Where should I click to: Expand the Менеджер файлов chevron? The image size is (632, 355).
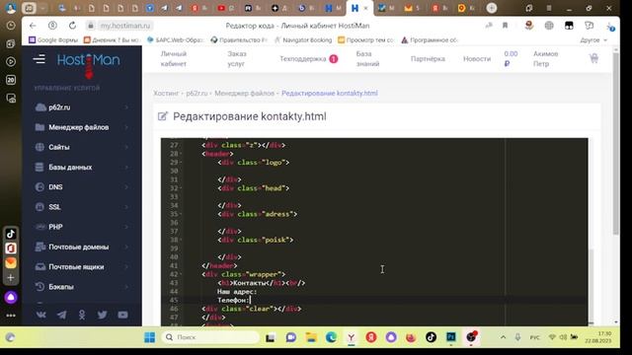(x=126, y=127)
